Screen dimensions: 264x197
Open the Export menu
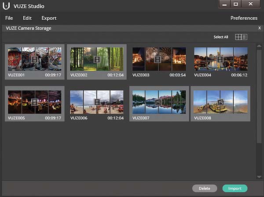[49, 18]
